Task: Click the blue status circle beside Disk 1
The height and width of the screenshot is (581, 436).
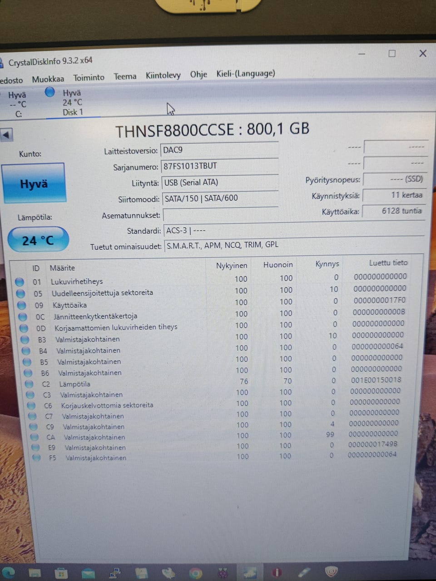Action: [50, 92]
